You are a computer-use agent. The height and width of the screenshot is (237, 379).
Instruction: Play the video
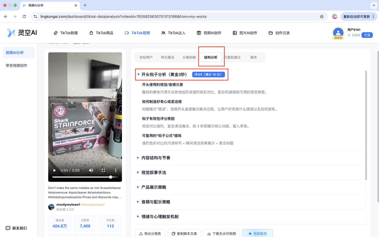tap(54, 170)
